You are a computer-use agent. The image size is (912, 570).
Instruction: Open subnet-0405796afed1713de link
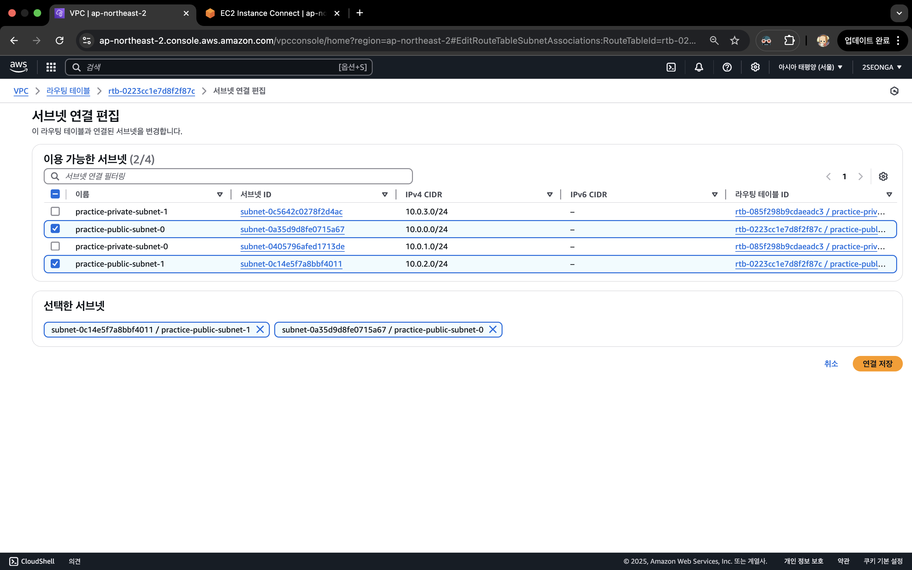click(292, 247)
